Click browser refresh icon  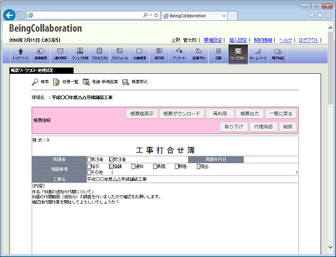click(156, 15)
